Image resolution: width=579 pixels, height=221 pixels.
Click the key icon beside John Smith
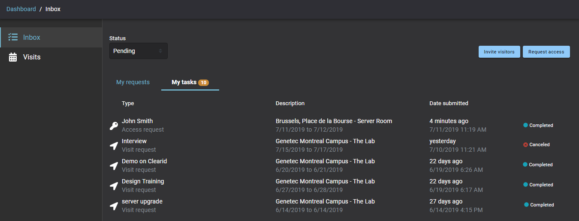[x=114, y=126]
